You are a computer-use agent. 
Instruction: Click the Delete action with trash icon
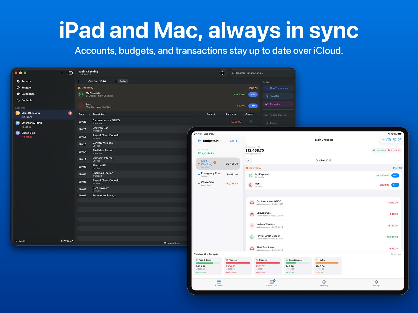[278, 123]
